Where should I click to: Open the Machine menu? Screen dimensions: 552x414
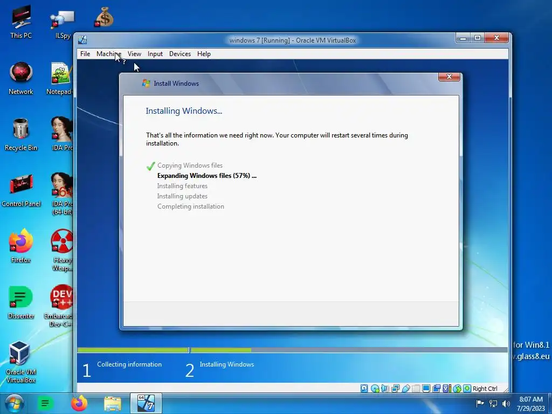pyautogui.click(x=109, y=54)
